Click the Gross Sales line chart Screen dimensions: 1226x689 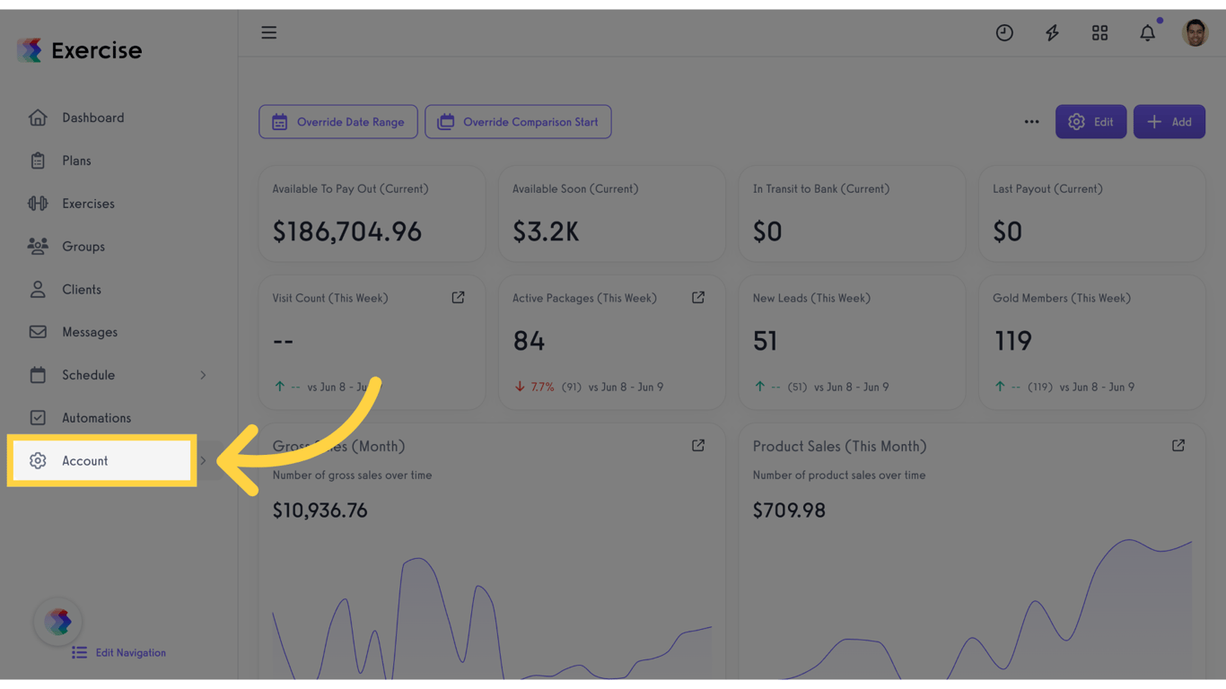click(492, 617)
